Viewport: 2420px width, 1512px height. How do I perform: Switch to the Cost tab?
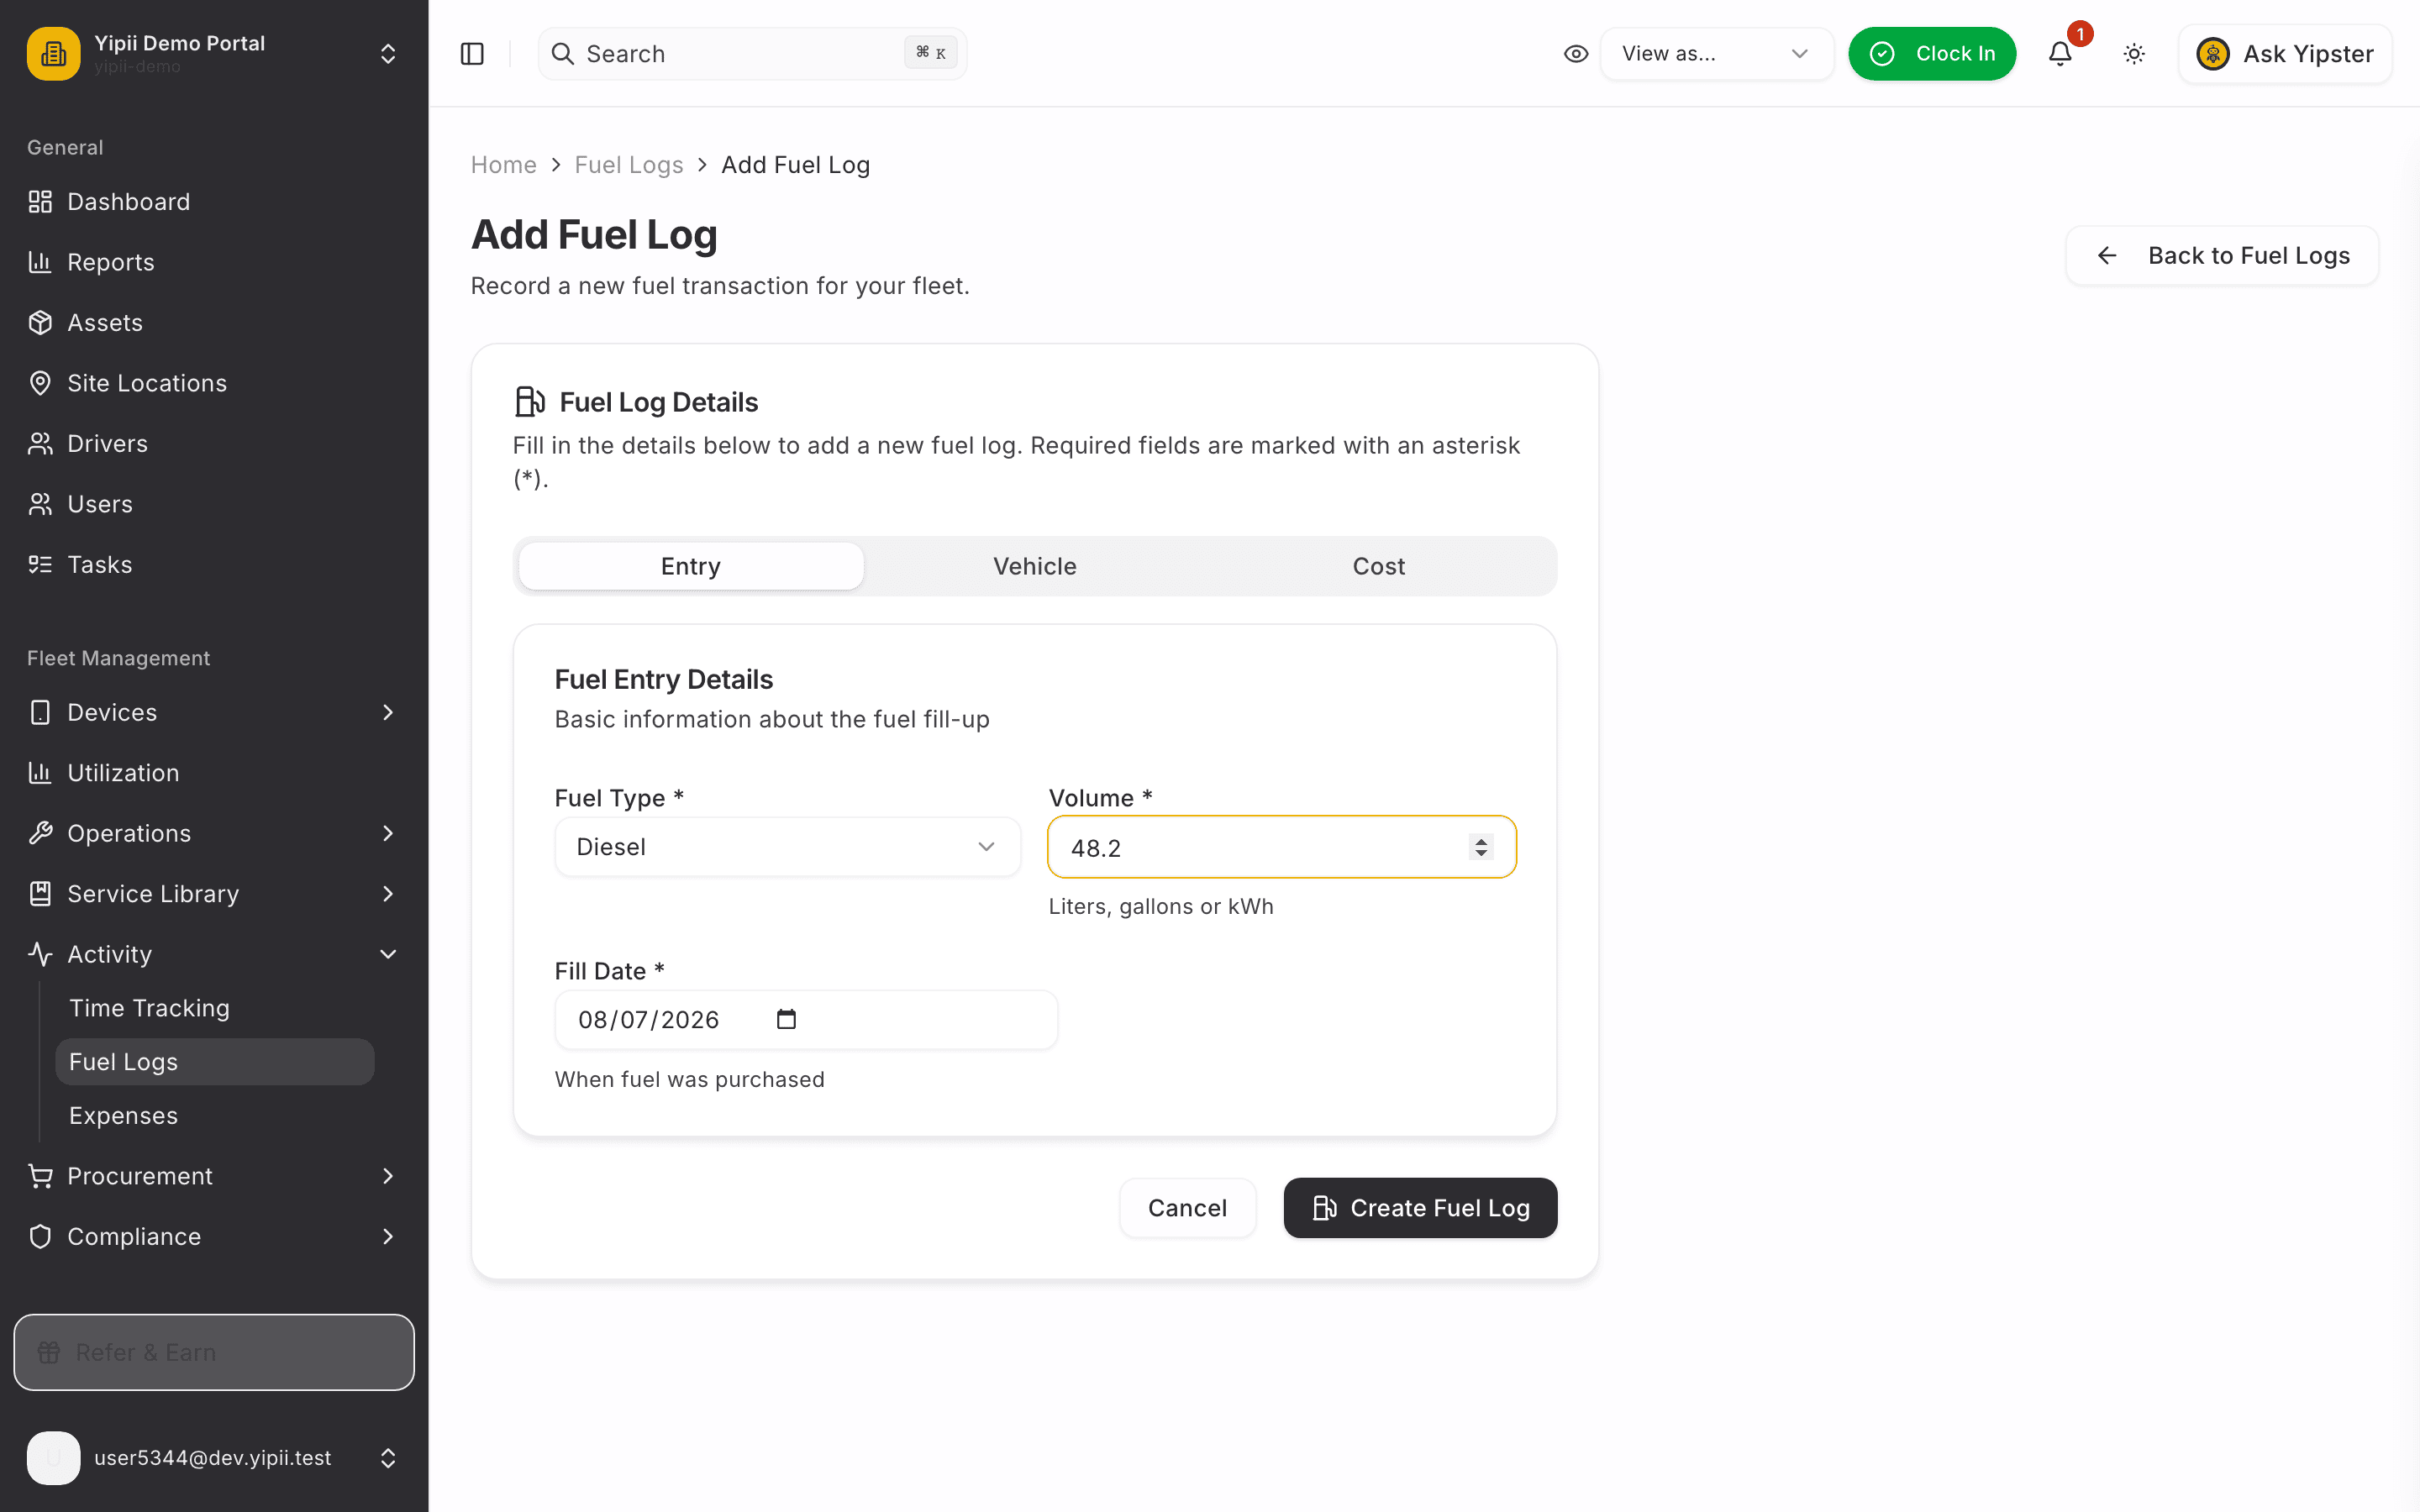1378,566
